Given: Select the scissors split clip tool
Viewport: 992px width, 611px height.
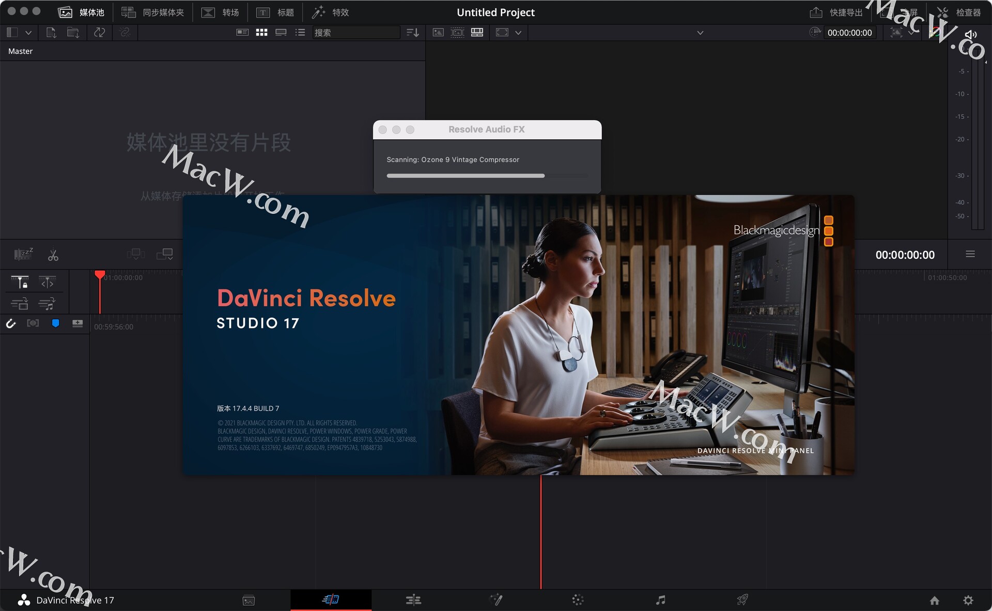Looking at the screenshot, I should 53,255.
